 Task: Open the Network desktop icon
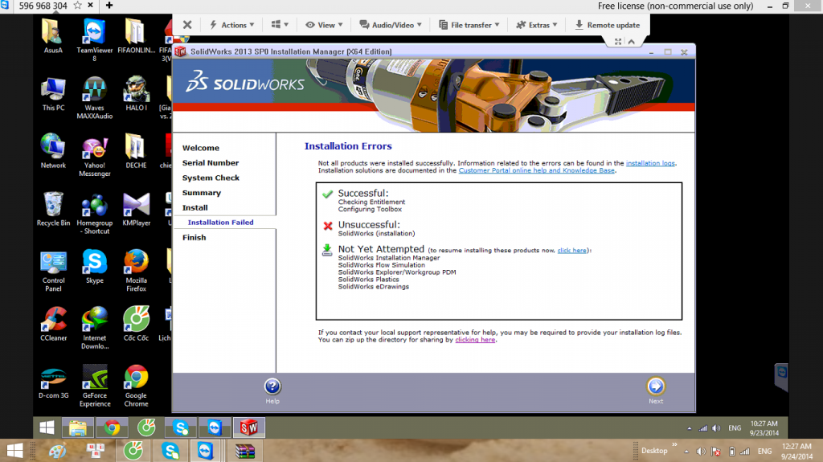(53, 151)
